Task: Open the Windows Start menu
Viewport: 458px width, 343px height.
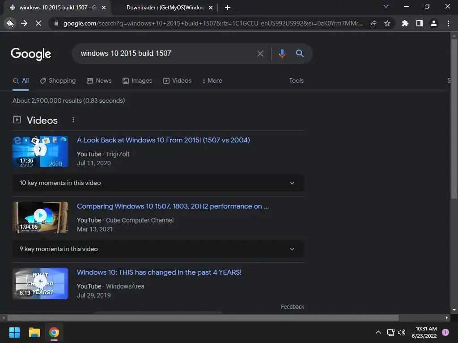Action: click(14, 332)
